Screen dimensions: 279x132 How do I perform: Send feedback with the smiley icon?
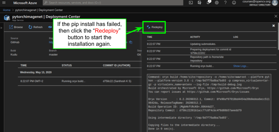[234, 3]
